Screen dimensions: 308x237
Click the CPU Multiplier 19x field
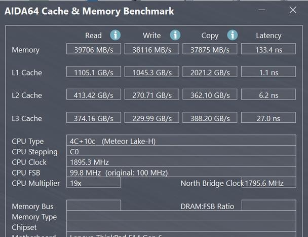(x=94, y=182)
